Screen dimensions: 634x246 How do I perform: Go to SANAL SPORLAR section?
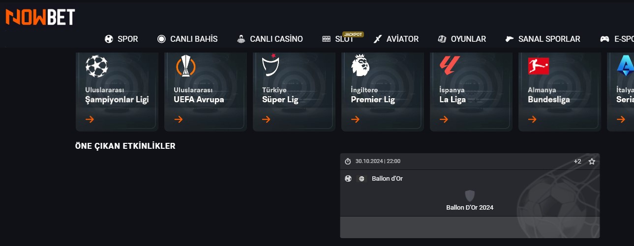(543, 39)
